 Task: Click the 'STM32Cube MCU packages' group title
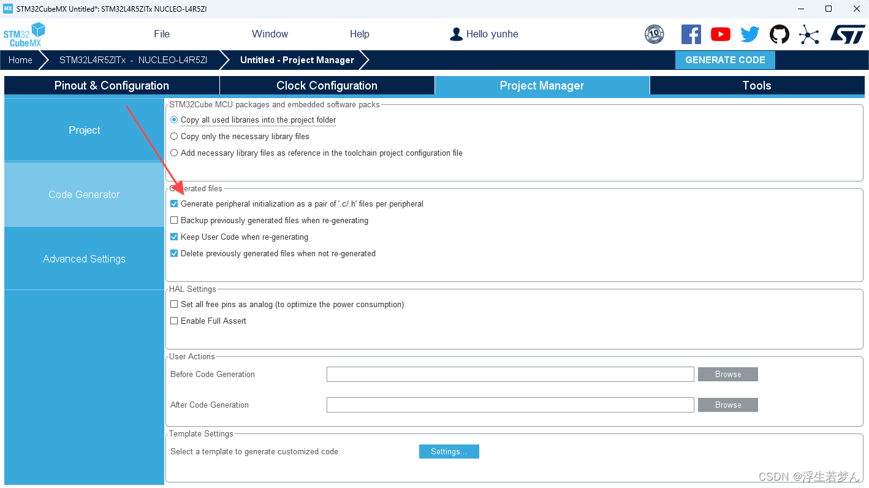(275, 105)
